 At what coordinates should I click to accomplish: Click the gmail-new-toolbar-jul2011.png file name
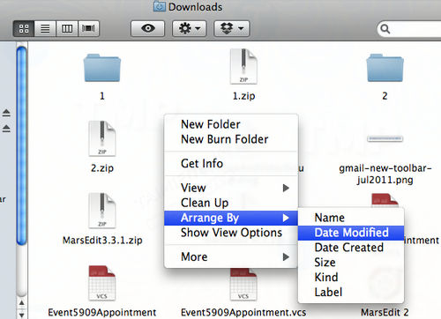click(x=385, y=174)
